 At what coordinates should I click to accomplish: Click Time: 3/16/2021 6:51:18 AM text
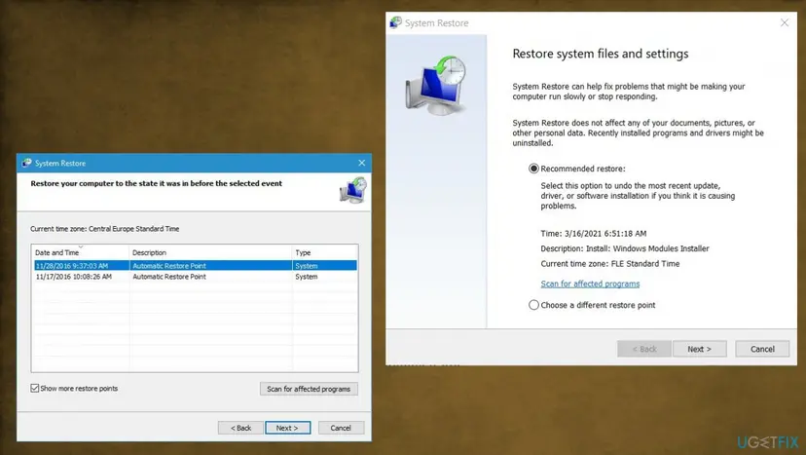(593, 233)
